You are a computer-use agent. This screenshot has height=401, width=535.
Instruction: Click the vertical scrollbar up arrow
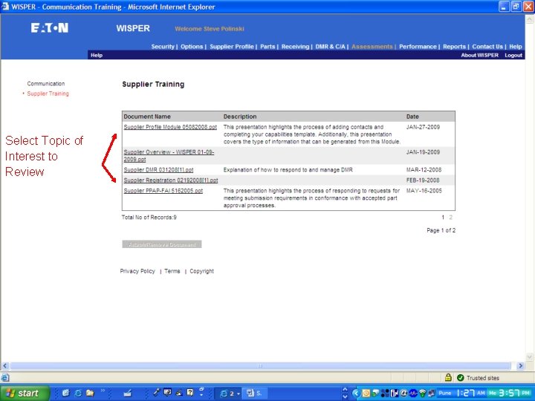click(x=530, y=19)
